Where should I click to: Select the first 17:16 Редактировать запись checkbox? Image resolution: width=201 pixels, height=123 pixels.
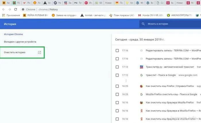[x=117, y=50]
